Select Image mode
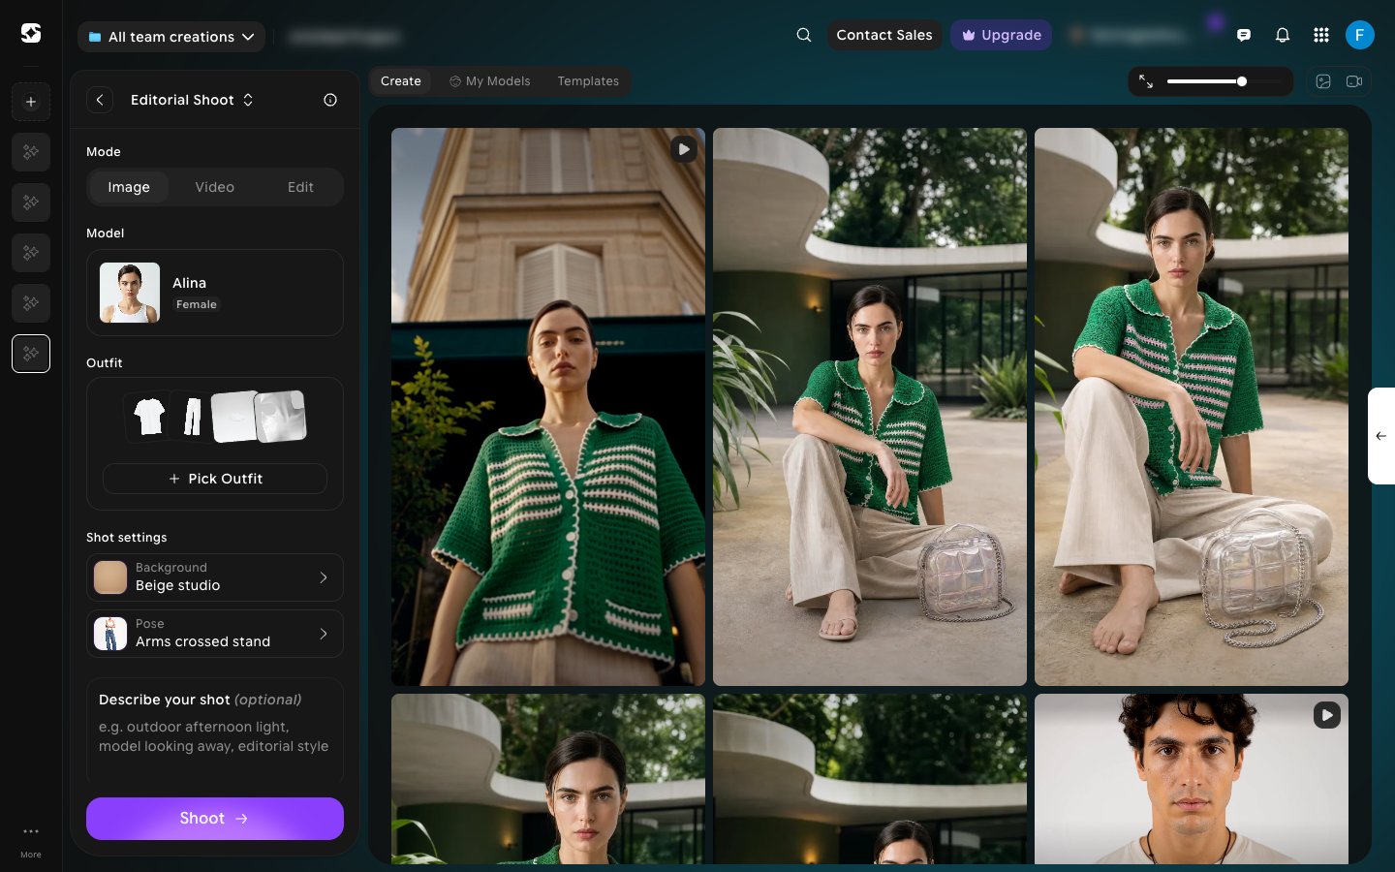The image size is (1395, 872). coord(129,187)
